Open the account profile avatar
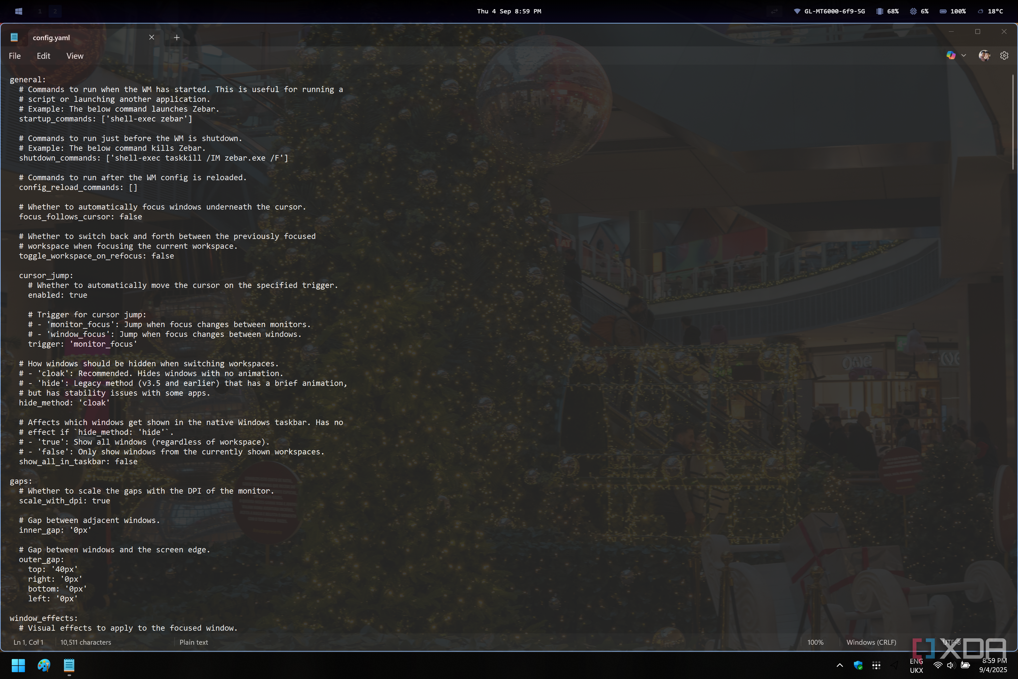This screenshot has width=1018, height=679. pyautogui.click(x=984, y=55)
